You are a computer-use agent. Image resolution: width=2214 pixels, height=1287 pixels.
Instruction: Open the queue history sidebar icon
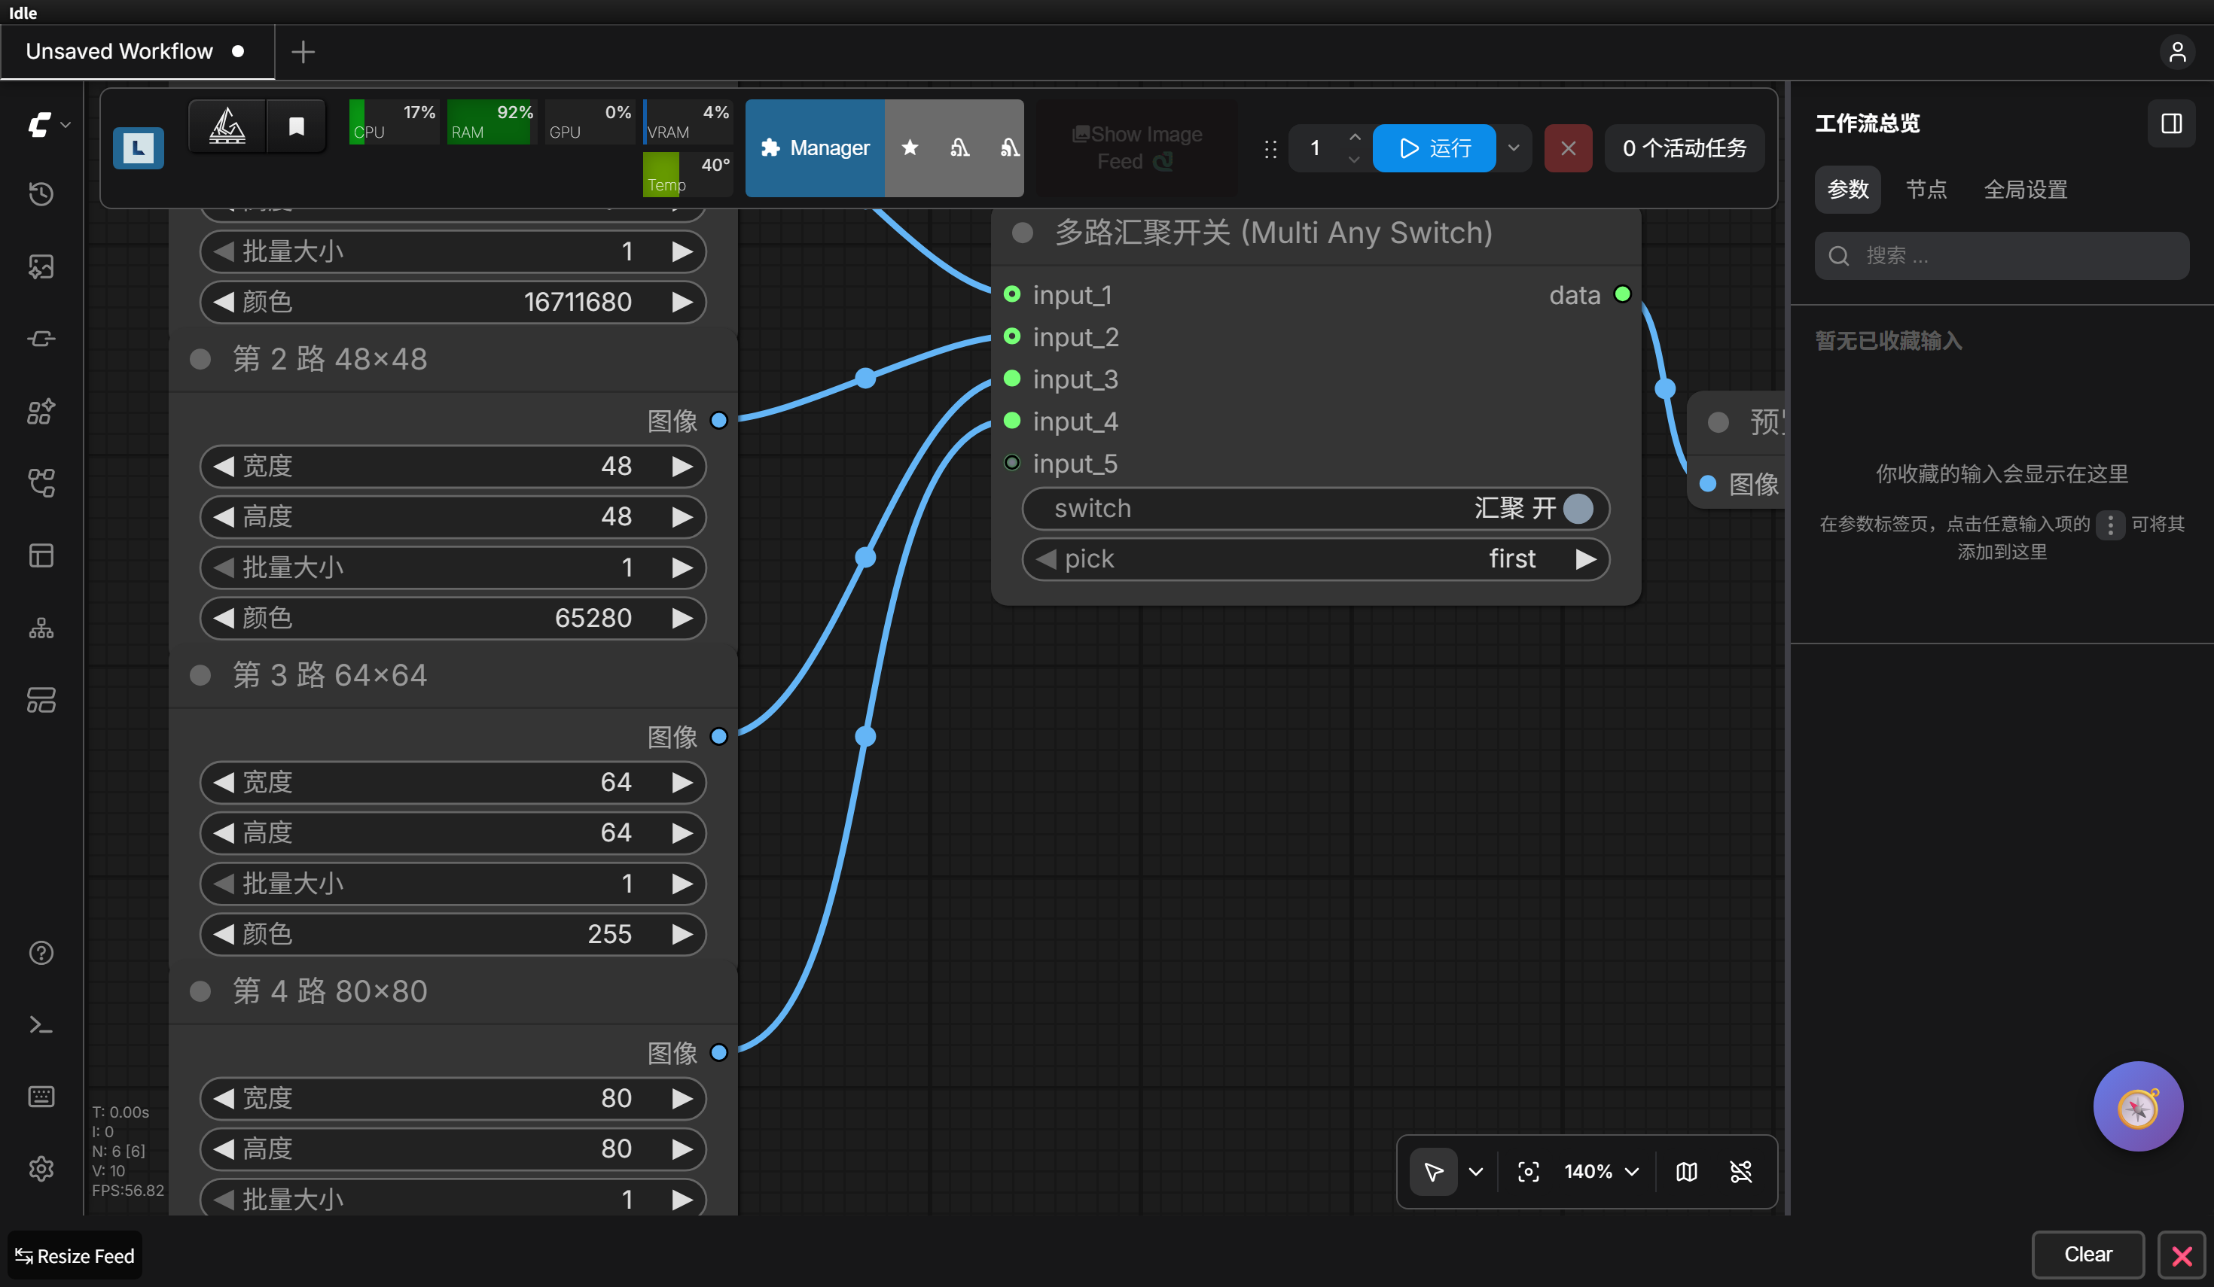coord(41,193)
